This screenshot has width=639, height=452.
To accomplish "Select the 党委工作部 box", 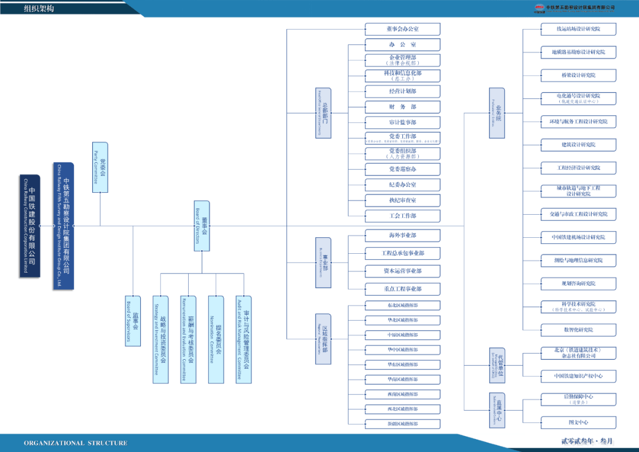I will [x=403, y=138].
